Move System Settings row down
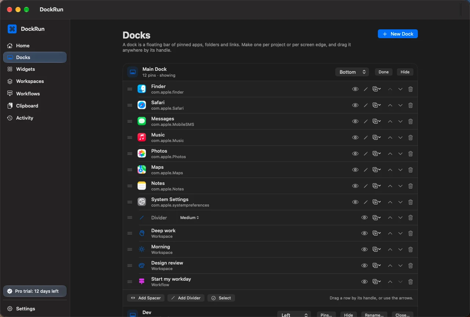 [400, 202]
